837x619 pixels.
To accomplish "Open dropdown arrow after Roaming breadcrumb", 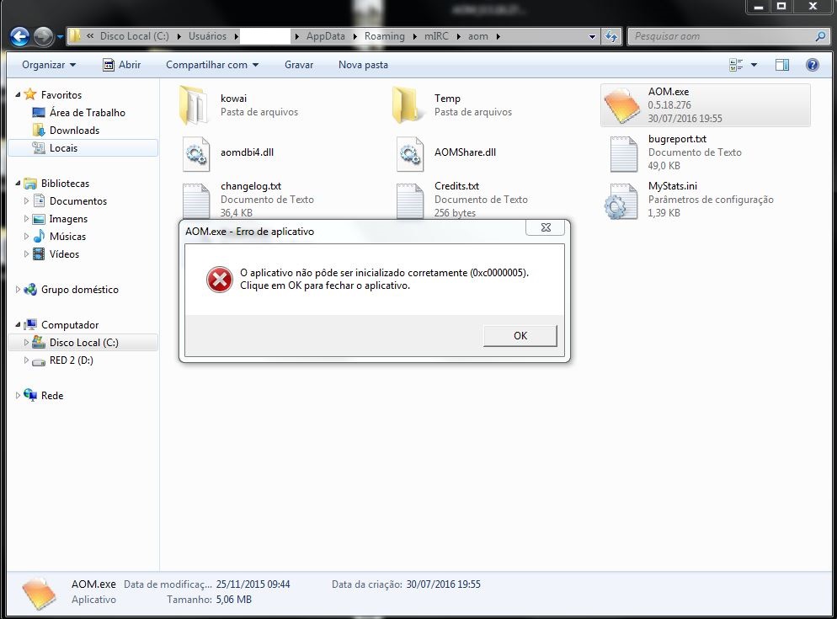I will point(414,36).
